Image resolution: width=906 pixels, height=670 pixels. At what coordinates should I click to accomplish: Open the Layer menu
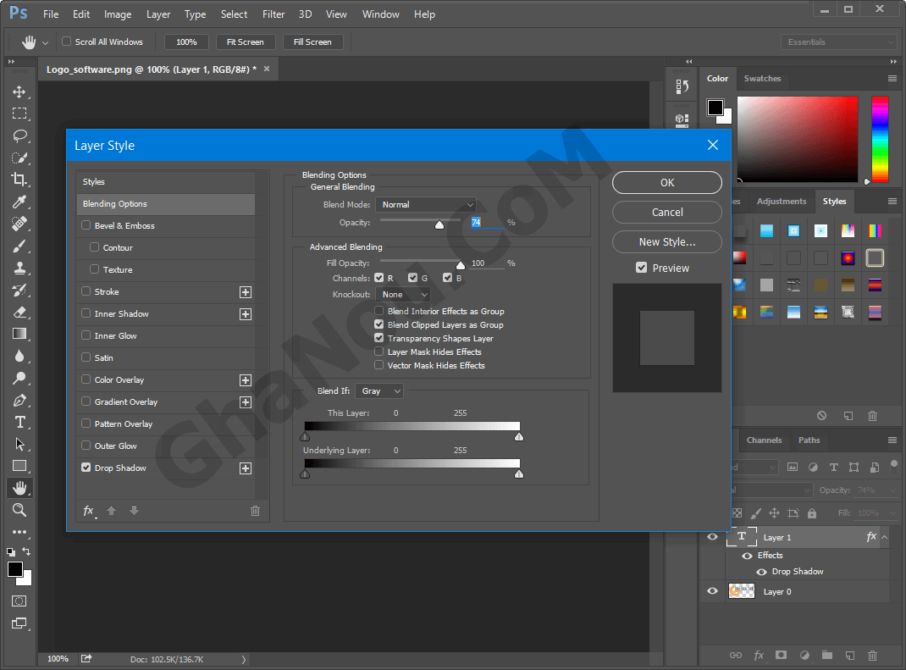[x=158, y=14]
